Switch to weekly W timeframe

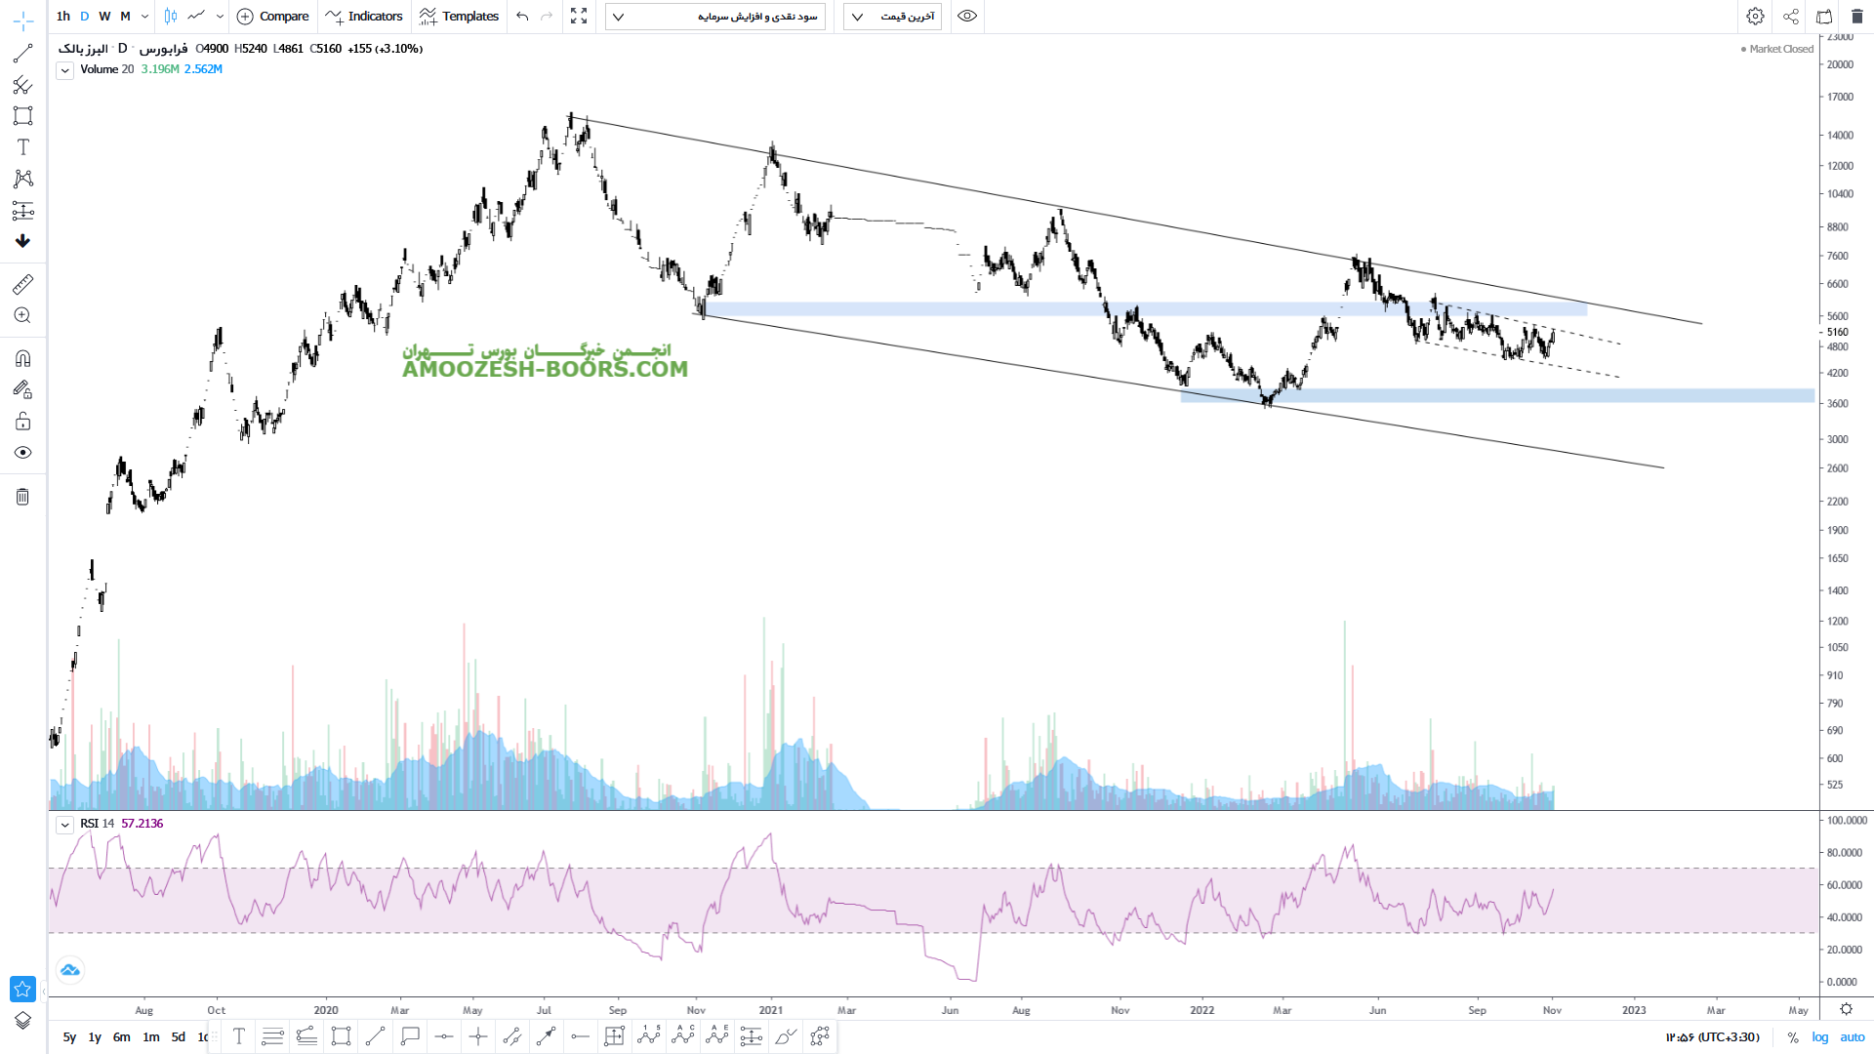coord(104,17)
